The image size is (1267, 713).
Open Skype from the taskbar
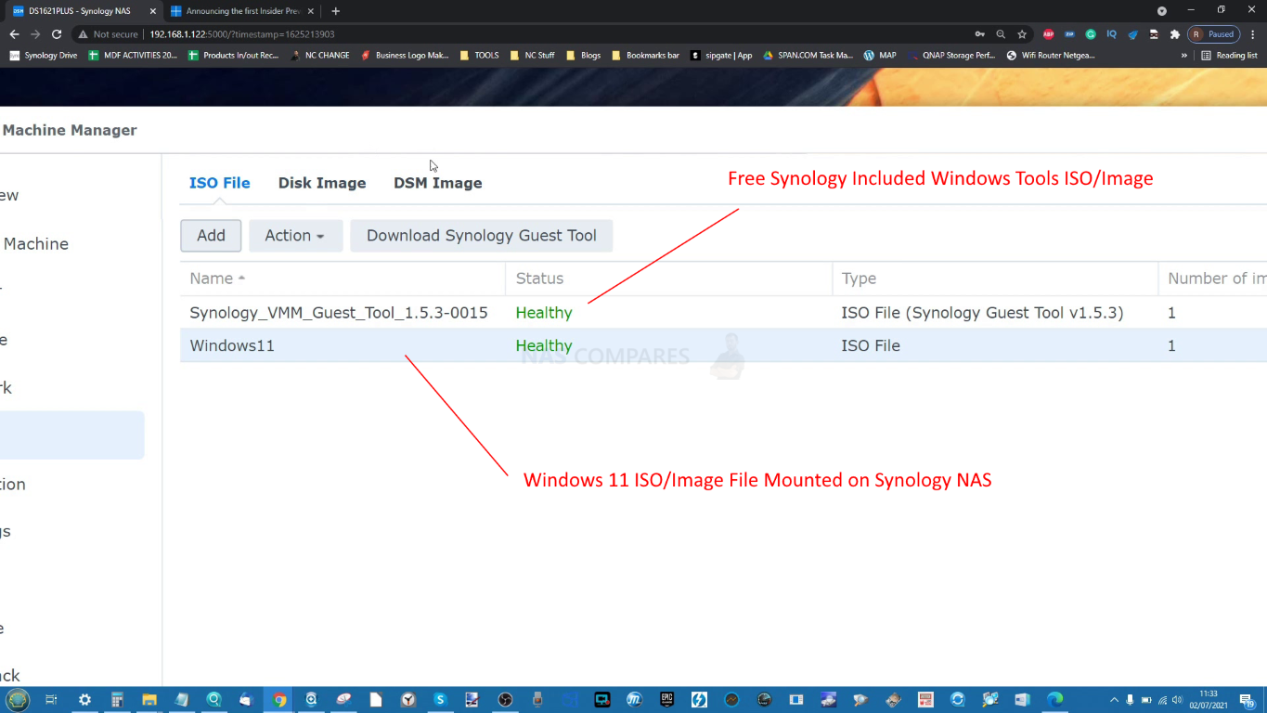pyautogui.click(x=440, y=700)
